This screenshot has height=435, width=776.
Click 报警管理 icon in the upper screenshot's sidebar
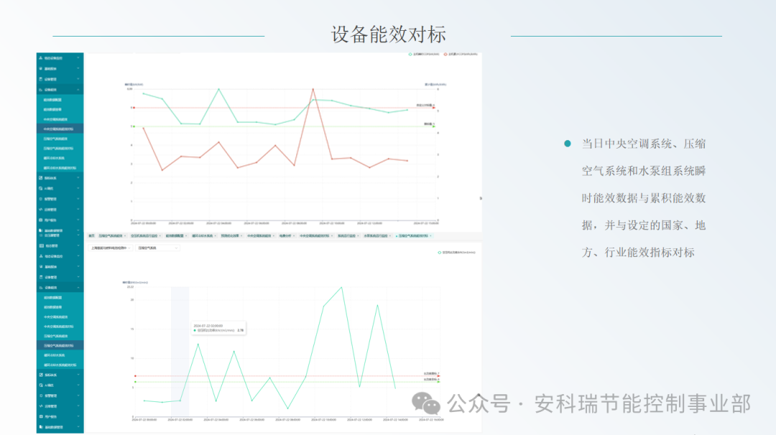[40, 199]
